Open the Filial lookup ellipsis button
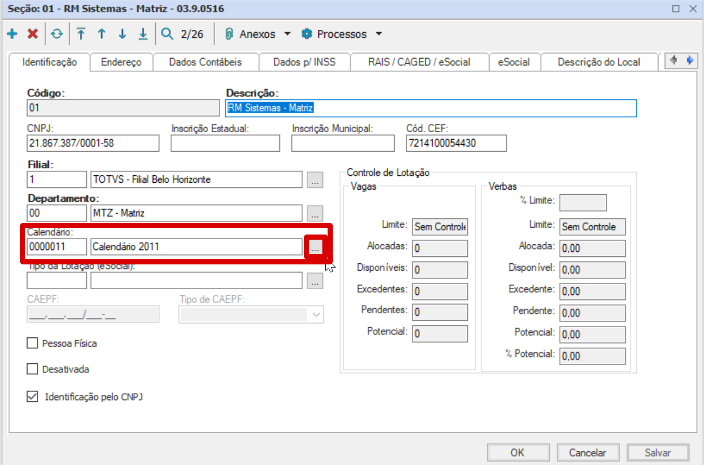 click(x=314, y=180)
